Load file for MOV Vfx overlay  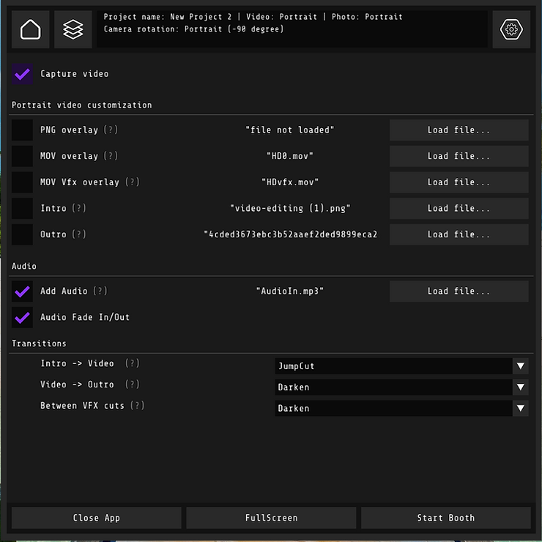(459, 182)
